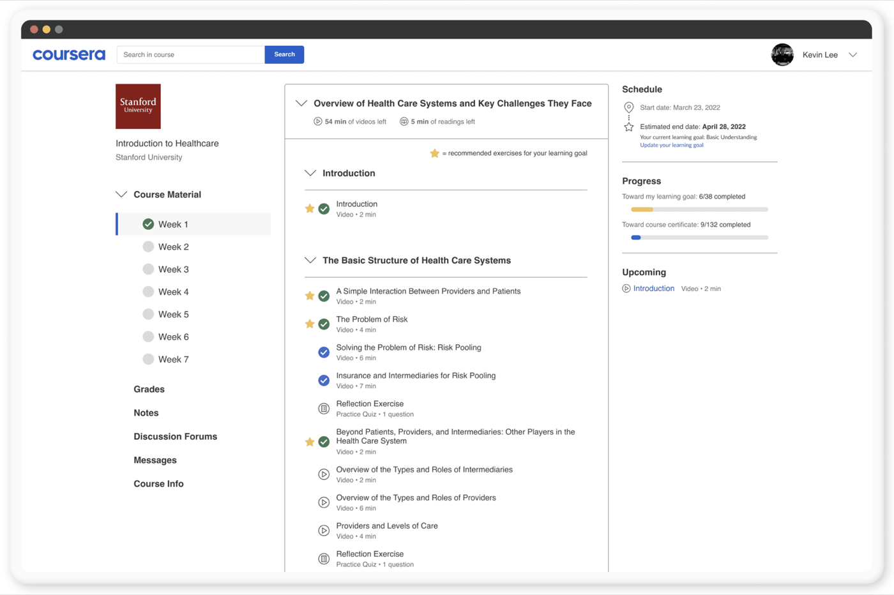Click the Week 3 status circle
894x595 pixels.
[x=148, y=269]
